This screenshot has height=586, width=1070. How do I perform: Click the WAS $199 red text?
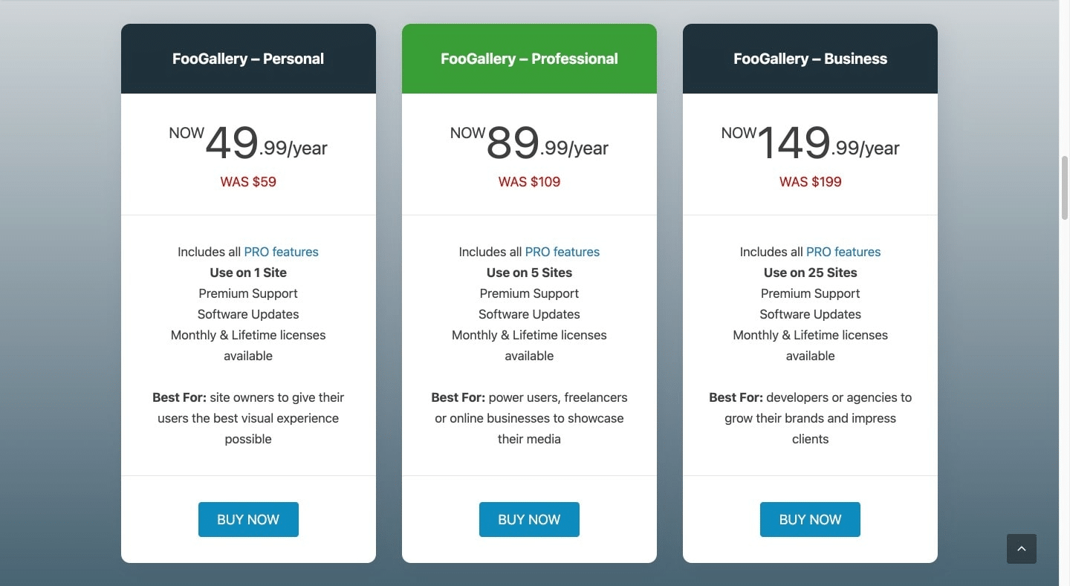tap(810, 182)
